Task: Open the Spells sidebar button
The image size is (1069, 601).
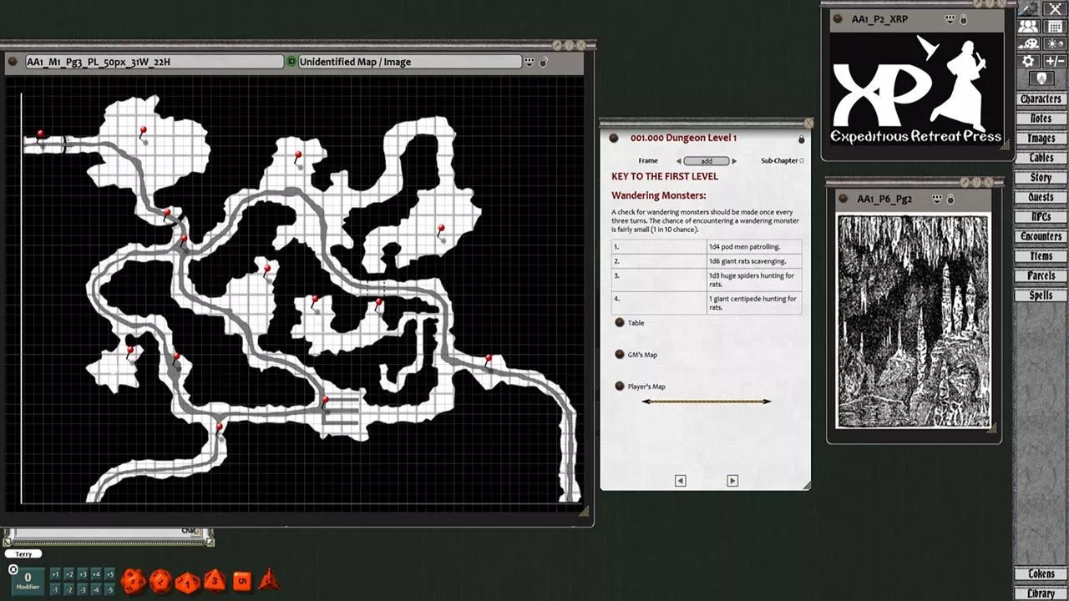Action: coord(1041,295)
